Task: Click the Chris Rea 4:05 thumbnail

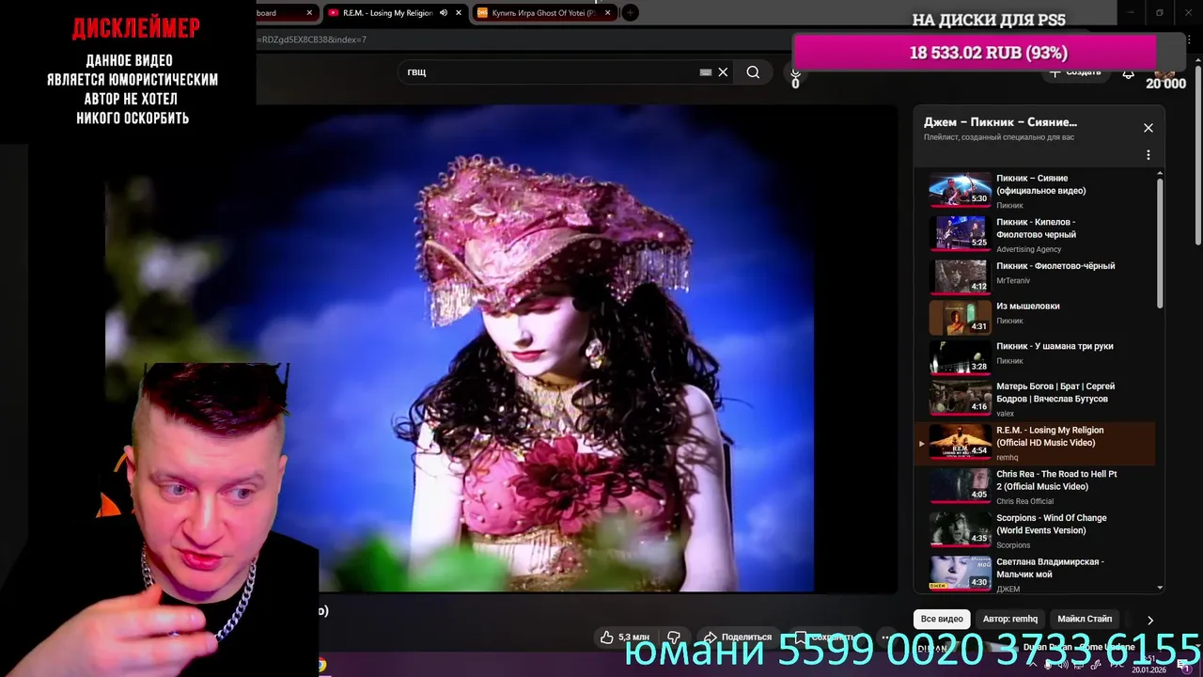Action: (960, 485)
